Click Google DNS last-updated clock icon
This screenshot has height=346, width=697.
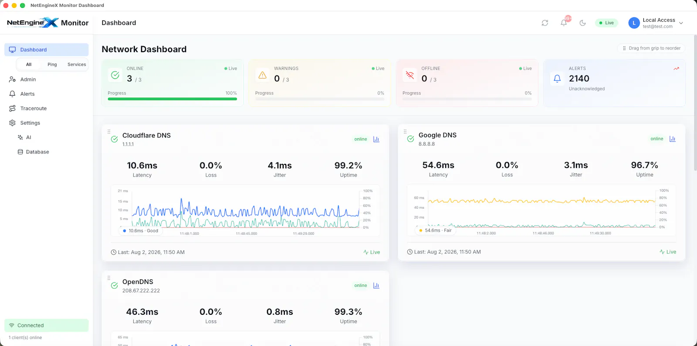410,252
